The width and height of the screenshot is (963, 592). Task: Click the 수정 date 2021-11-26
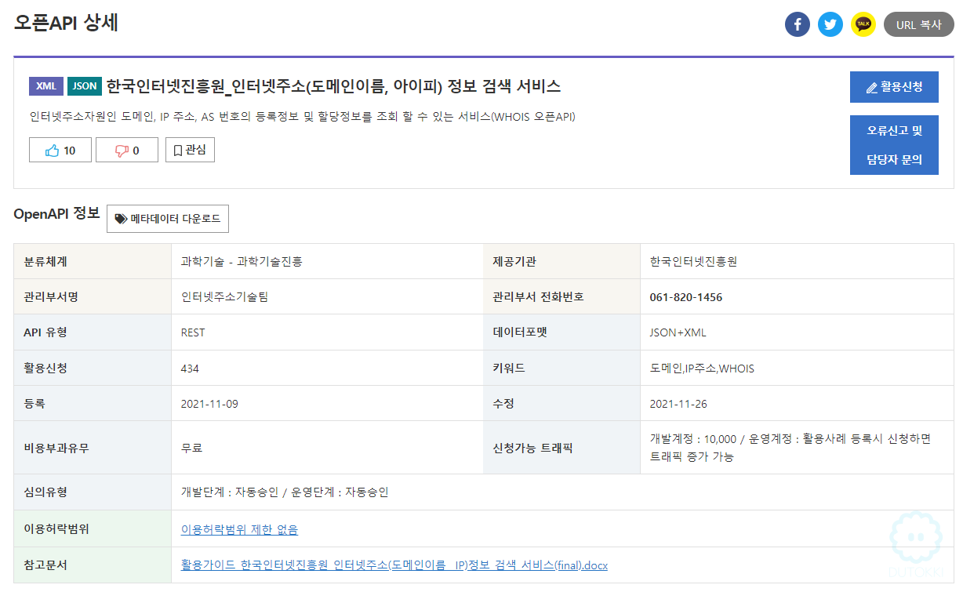tap(678, 404)
